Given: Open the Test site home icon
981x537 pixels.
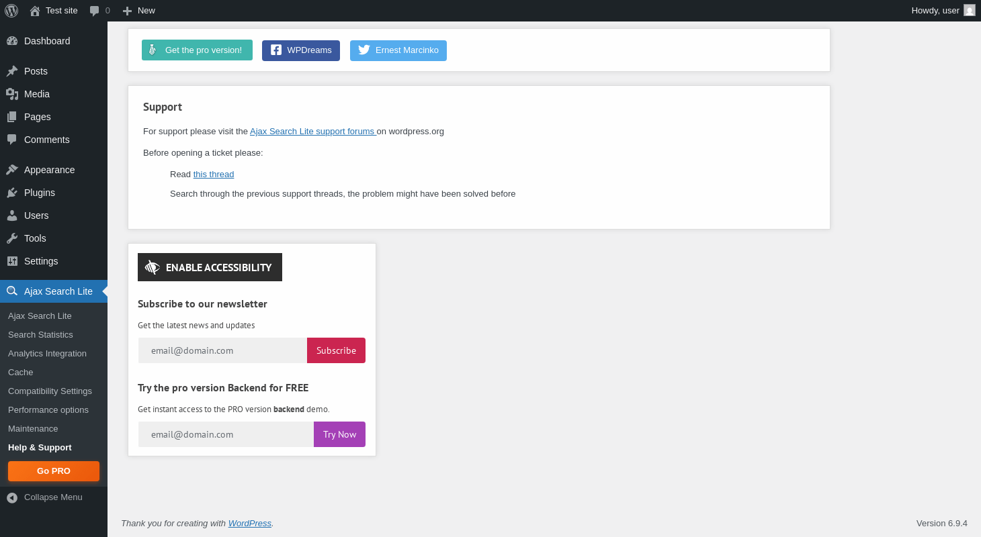Looking at the screenshot, I should pos(35,11).
